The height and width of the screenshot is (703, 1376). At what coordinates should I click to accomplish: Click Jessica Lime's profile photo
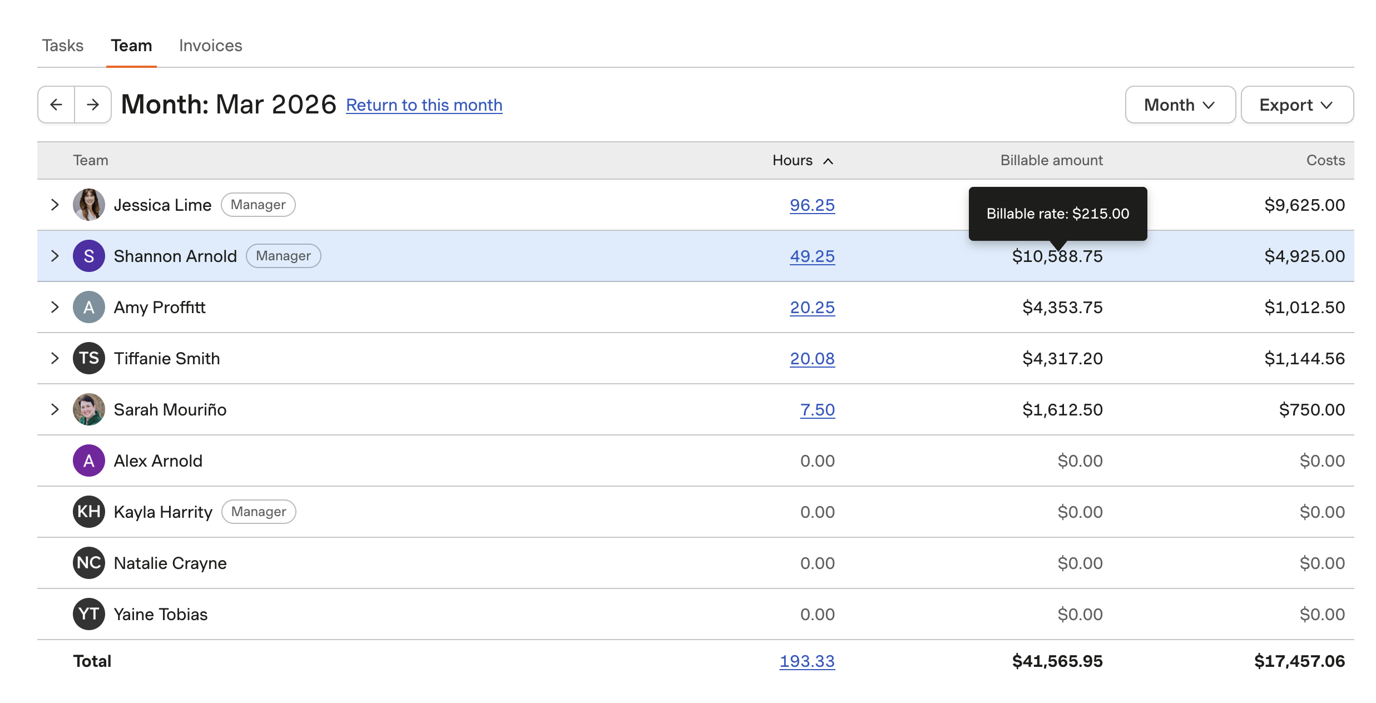[89, 205]
